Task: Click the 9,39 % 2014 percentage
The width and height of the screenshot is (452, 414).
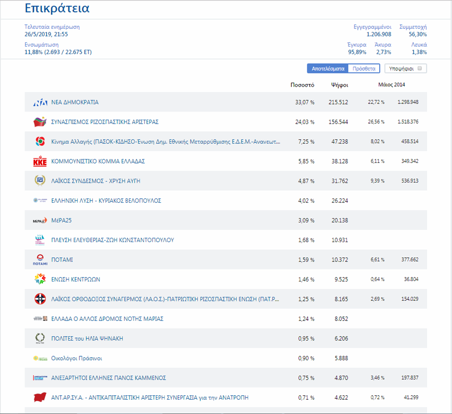Action: click(x=377, y=181)
